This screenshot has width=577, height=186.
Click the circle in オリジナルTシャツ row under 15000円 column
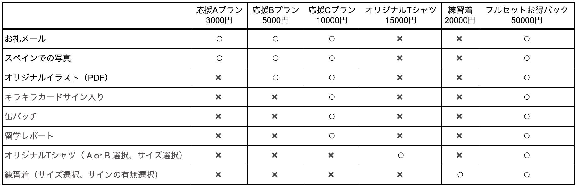click(401, 155)
